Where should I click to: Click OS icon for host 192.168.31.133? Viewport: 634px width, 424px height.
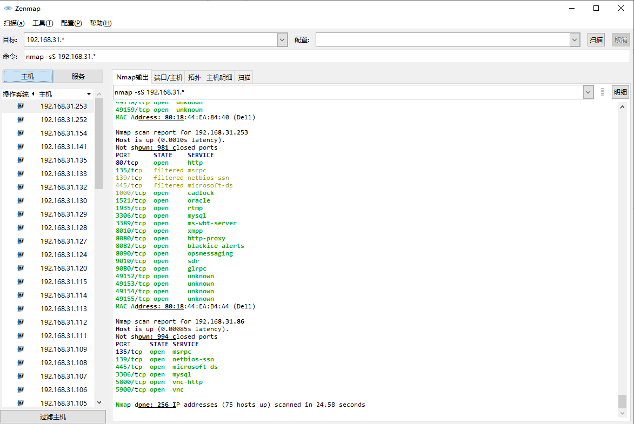click(21, 173)
